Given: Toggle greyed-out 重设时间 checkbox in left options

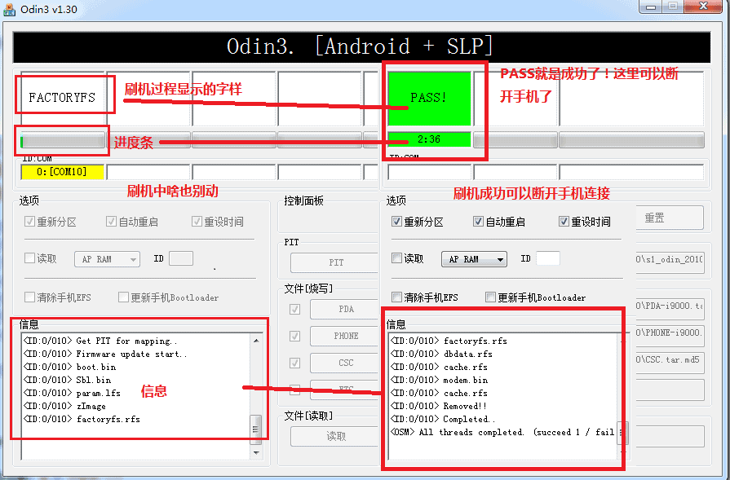Looking at the screenshot, I should tap(197, 222).
